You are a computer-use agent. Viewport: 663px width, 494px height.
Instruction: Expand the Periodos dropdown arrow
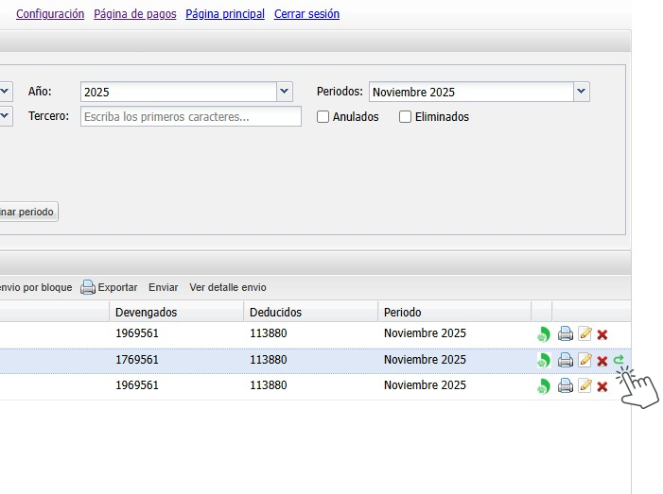tap(582, 92)
